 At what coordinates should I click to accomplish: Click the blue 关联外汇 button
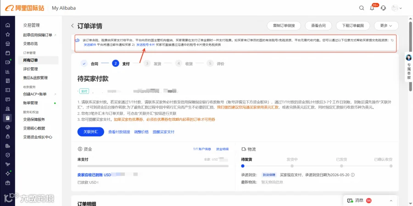[90, 132]
